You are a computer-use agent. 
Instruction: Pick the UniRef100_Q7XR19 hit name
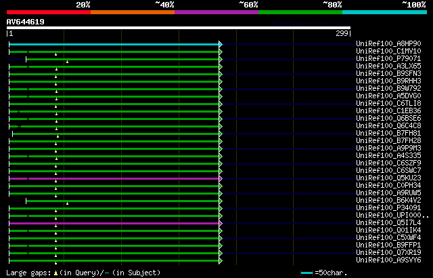coord(388,253)
